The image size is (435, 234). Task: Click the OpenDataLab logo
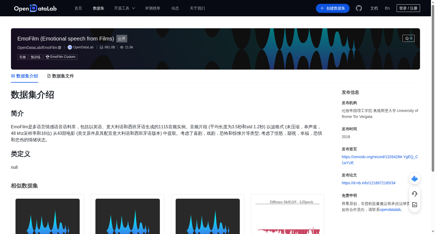(35, 8)
